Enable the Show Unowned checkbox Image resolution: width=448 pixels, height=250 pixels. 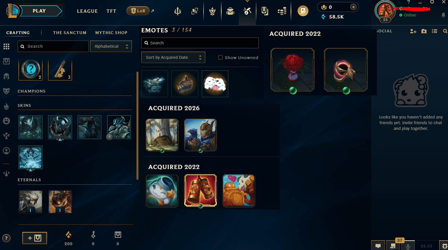pos(220,57)
